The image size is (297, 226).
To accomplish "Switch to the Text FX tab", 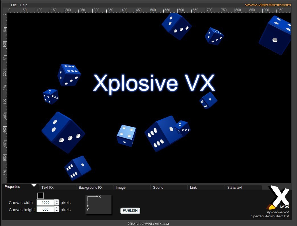I will pos(57,187).
